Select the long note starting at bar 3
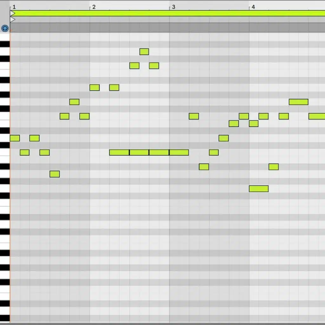 pos(179,152)
